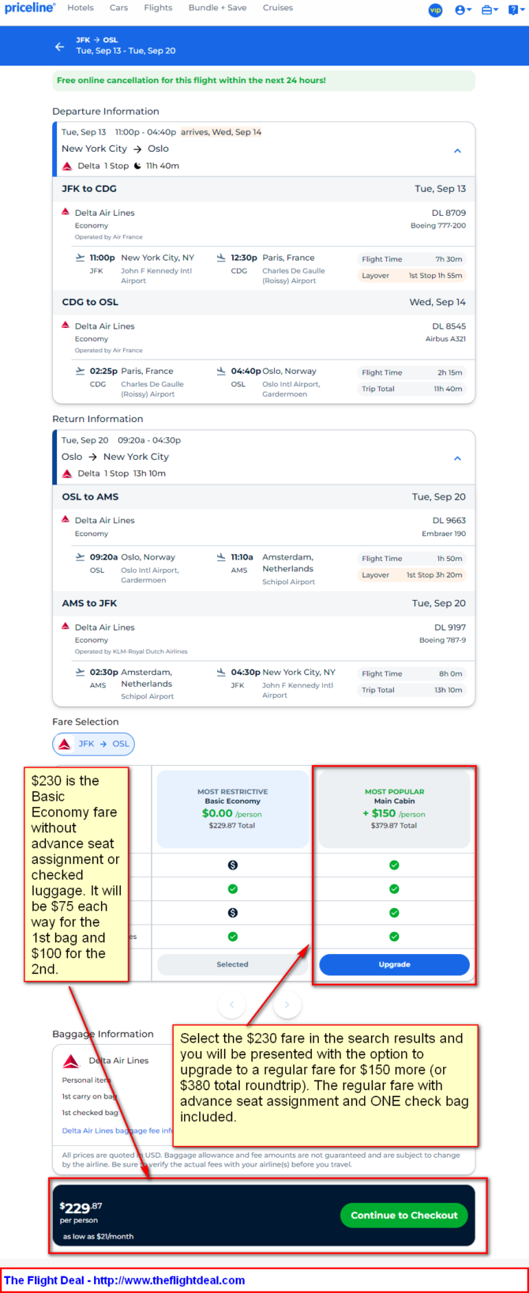
Task: Open theflightdeal.com link
Action: (169, 1280)
